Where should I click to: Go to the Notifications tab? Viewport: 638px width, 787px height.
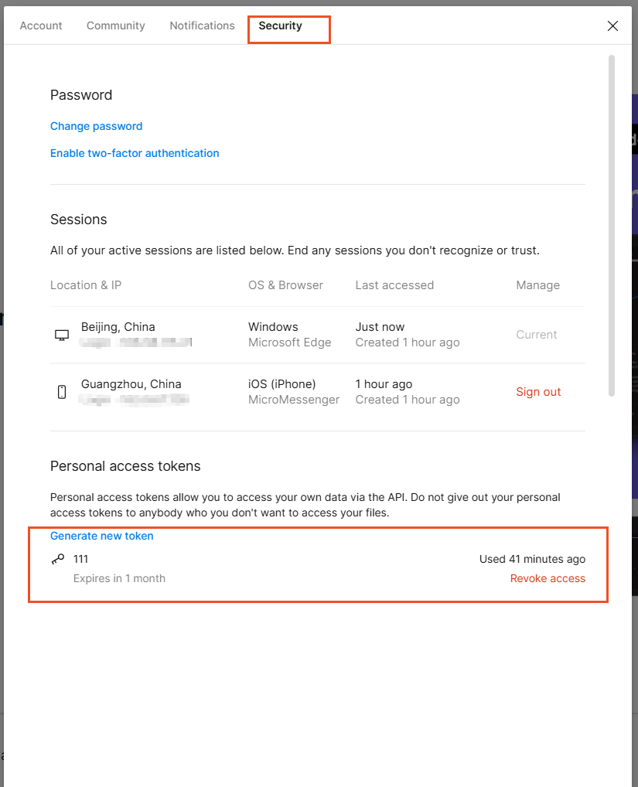202,26
